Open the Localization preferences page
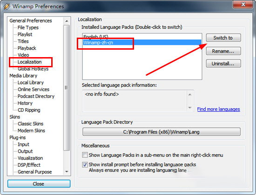Viewport: 256px width, 195px height. point(29,62)
